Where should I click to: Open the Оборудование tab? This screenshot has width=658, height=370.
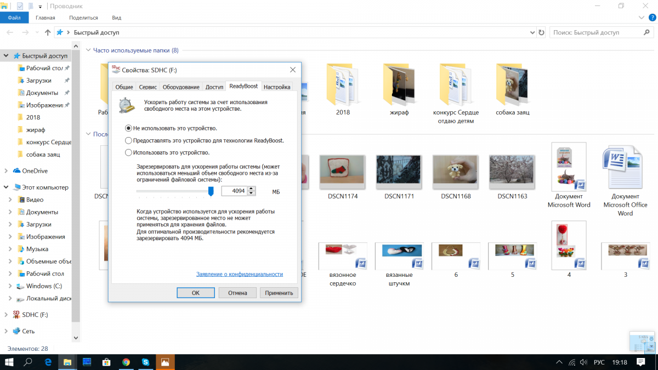point(181,87)
